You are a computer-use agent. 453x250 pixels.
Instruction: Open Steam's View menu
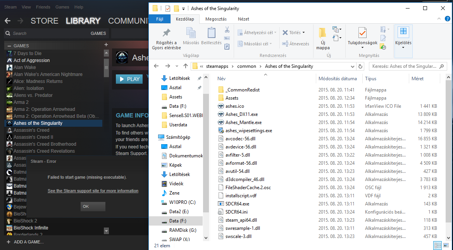[26, 7]
